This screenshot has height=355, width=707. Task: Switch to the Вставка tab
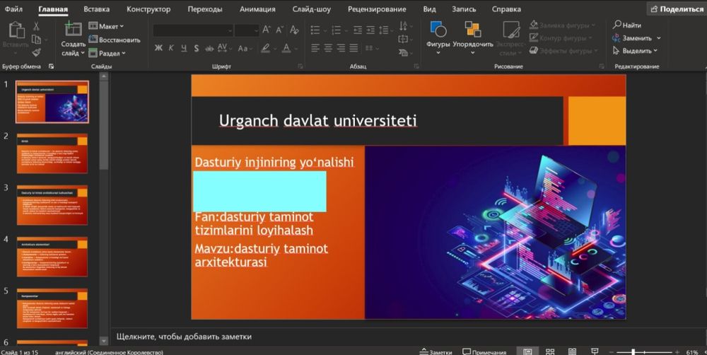coord(96,9)
